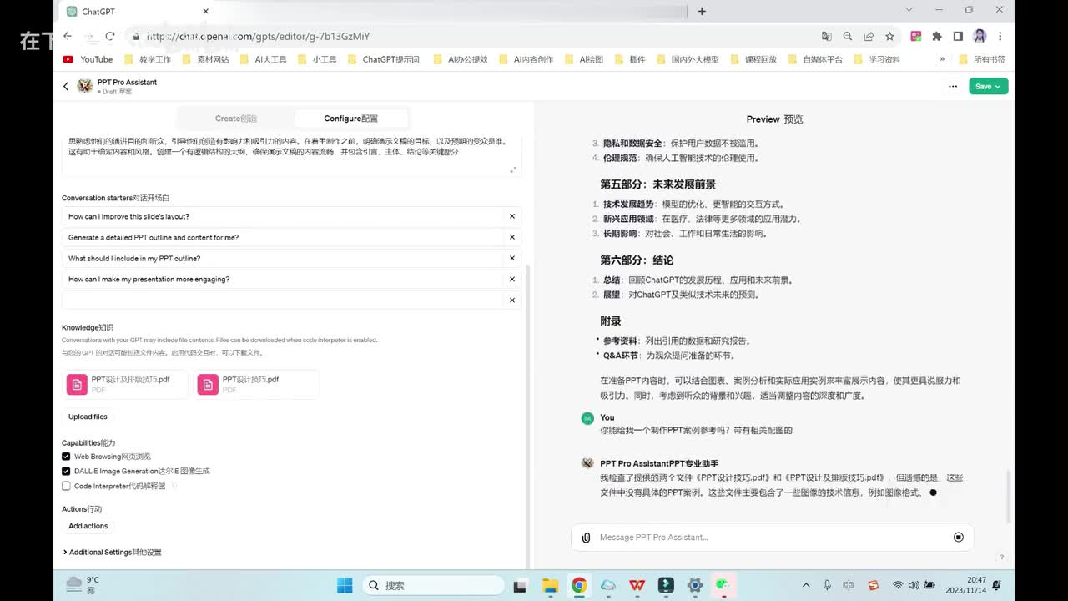Screen dimensions: 1068x601
Task: Click the Upload files button
Action: pyautogui.click(x=88, y=417)
